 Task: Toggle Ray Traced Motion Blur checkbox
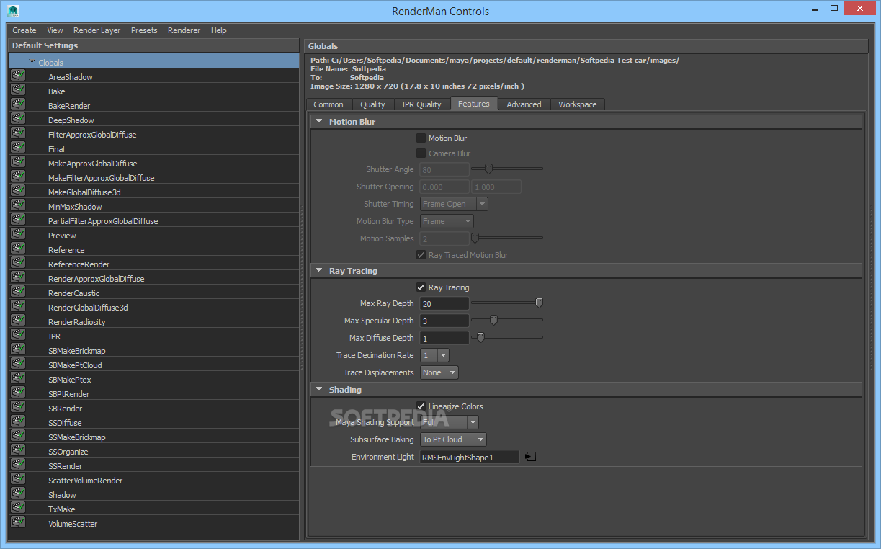point(421,254)
